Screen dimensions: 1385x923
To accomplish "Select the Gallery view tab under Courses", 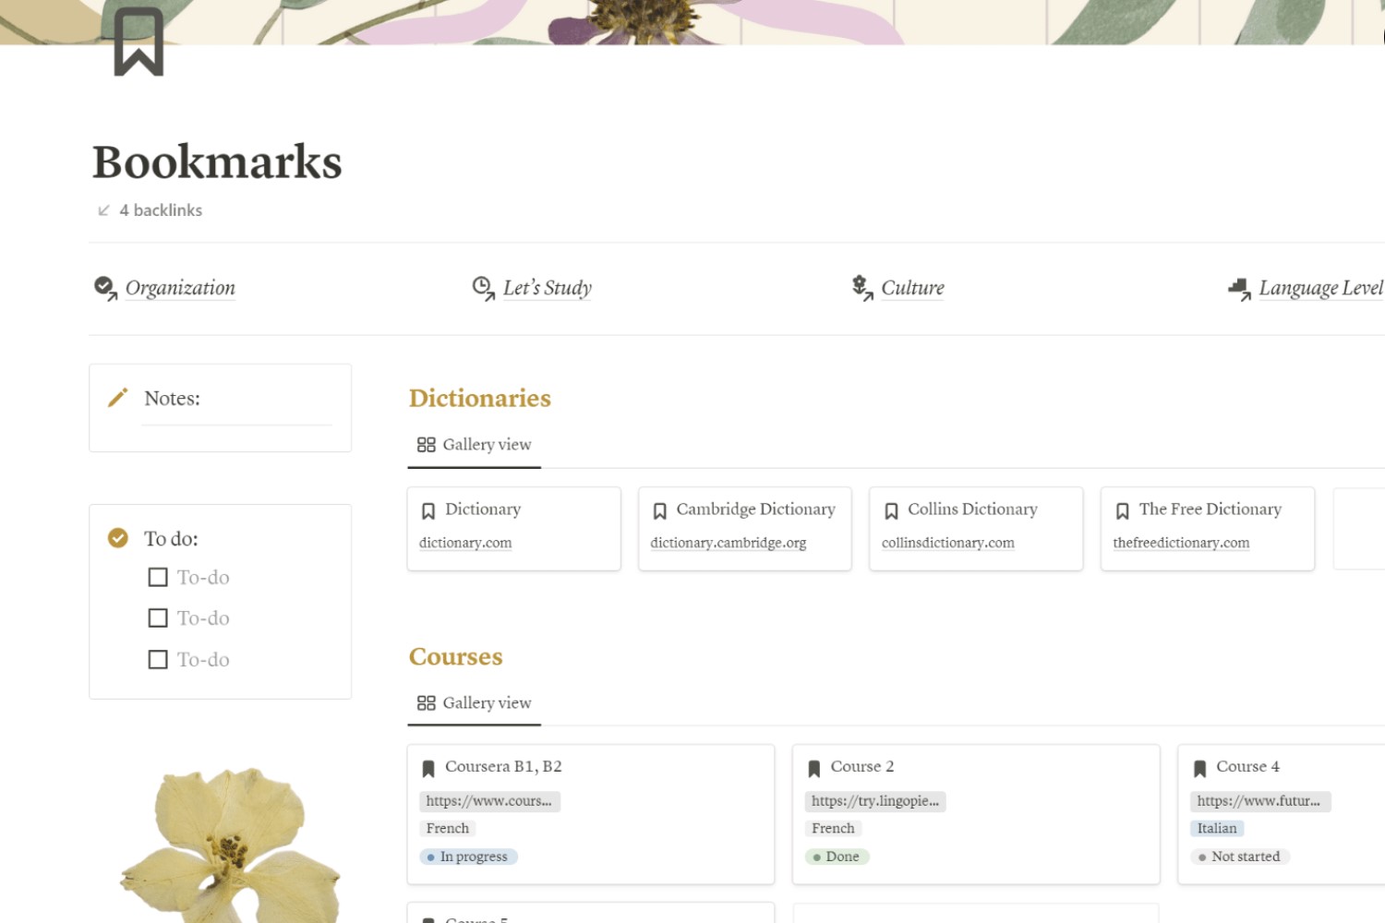I will pos(474,702).
